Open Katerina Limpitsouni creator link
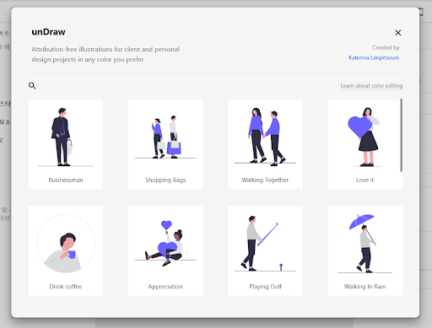The image size is (432, 328). (x=374, y=57)
